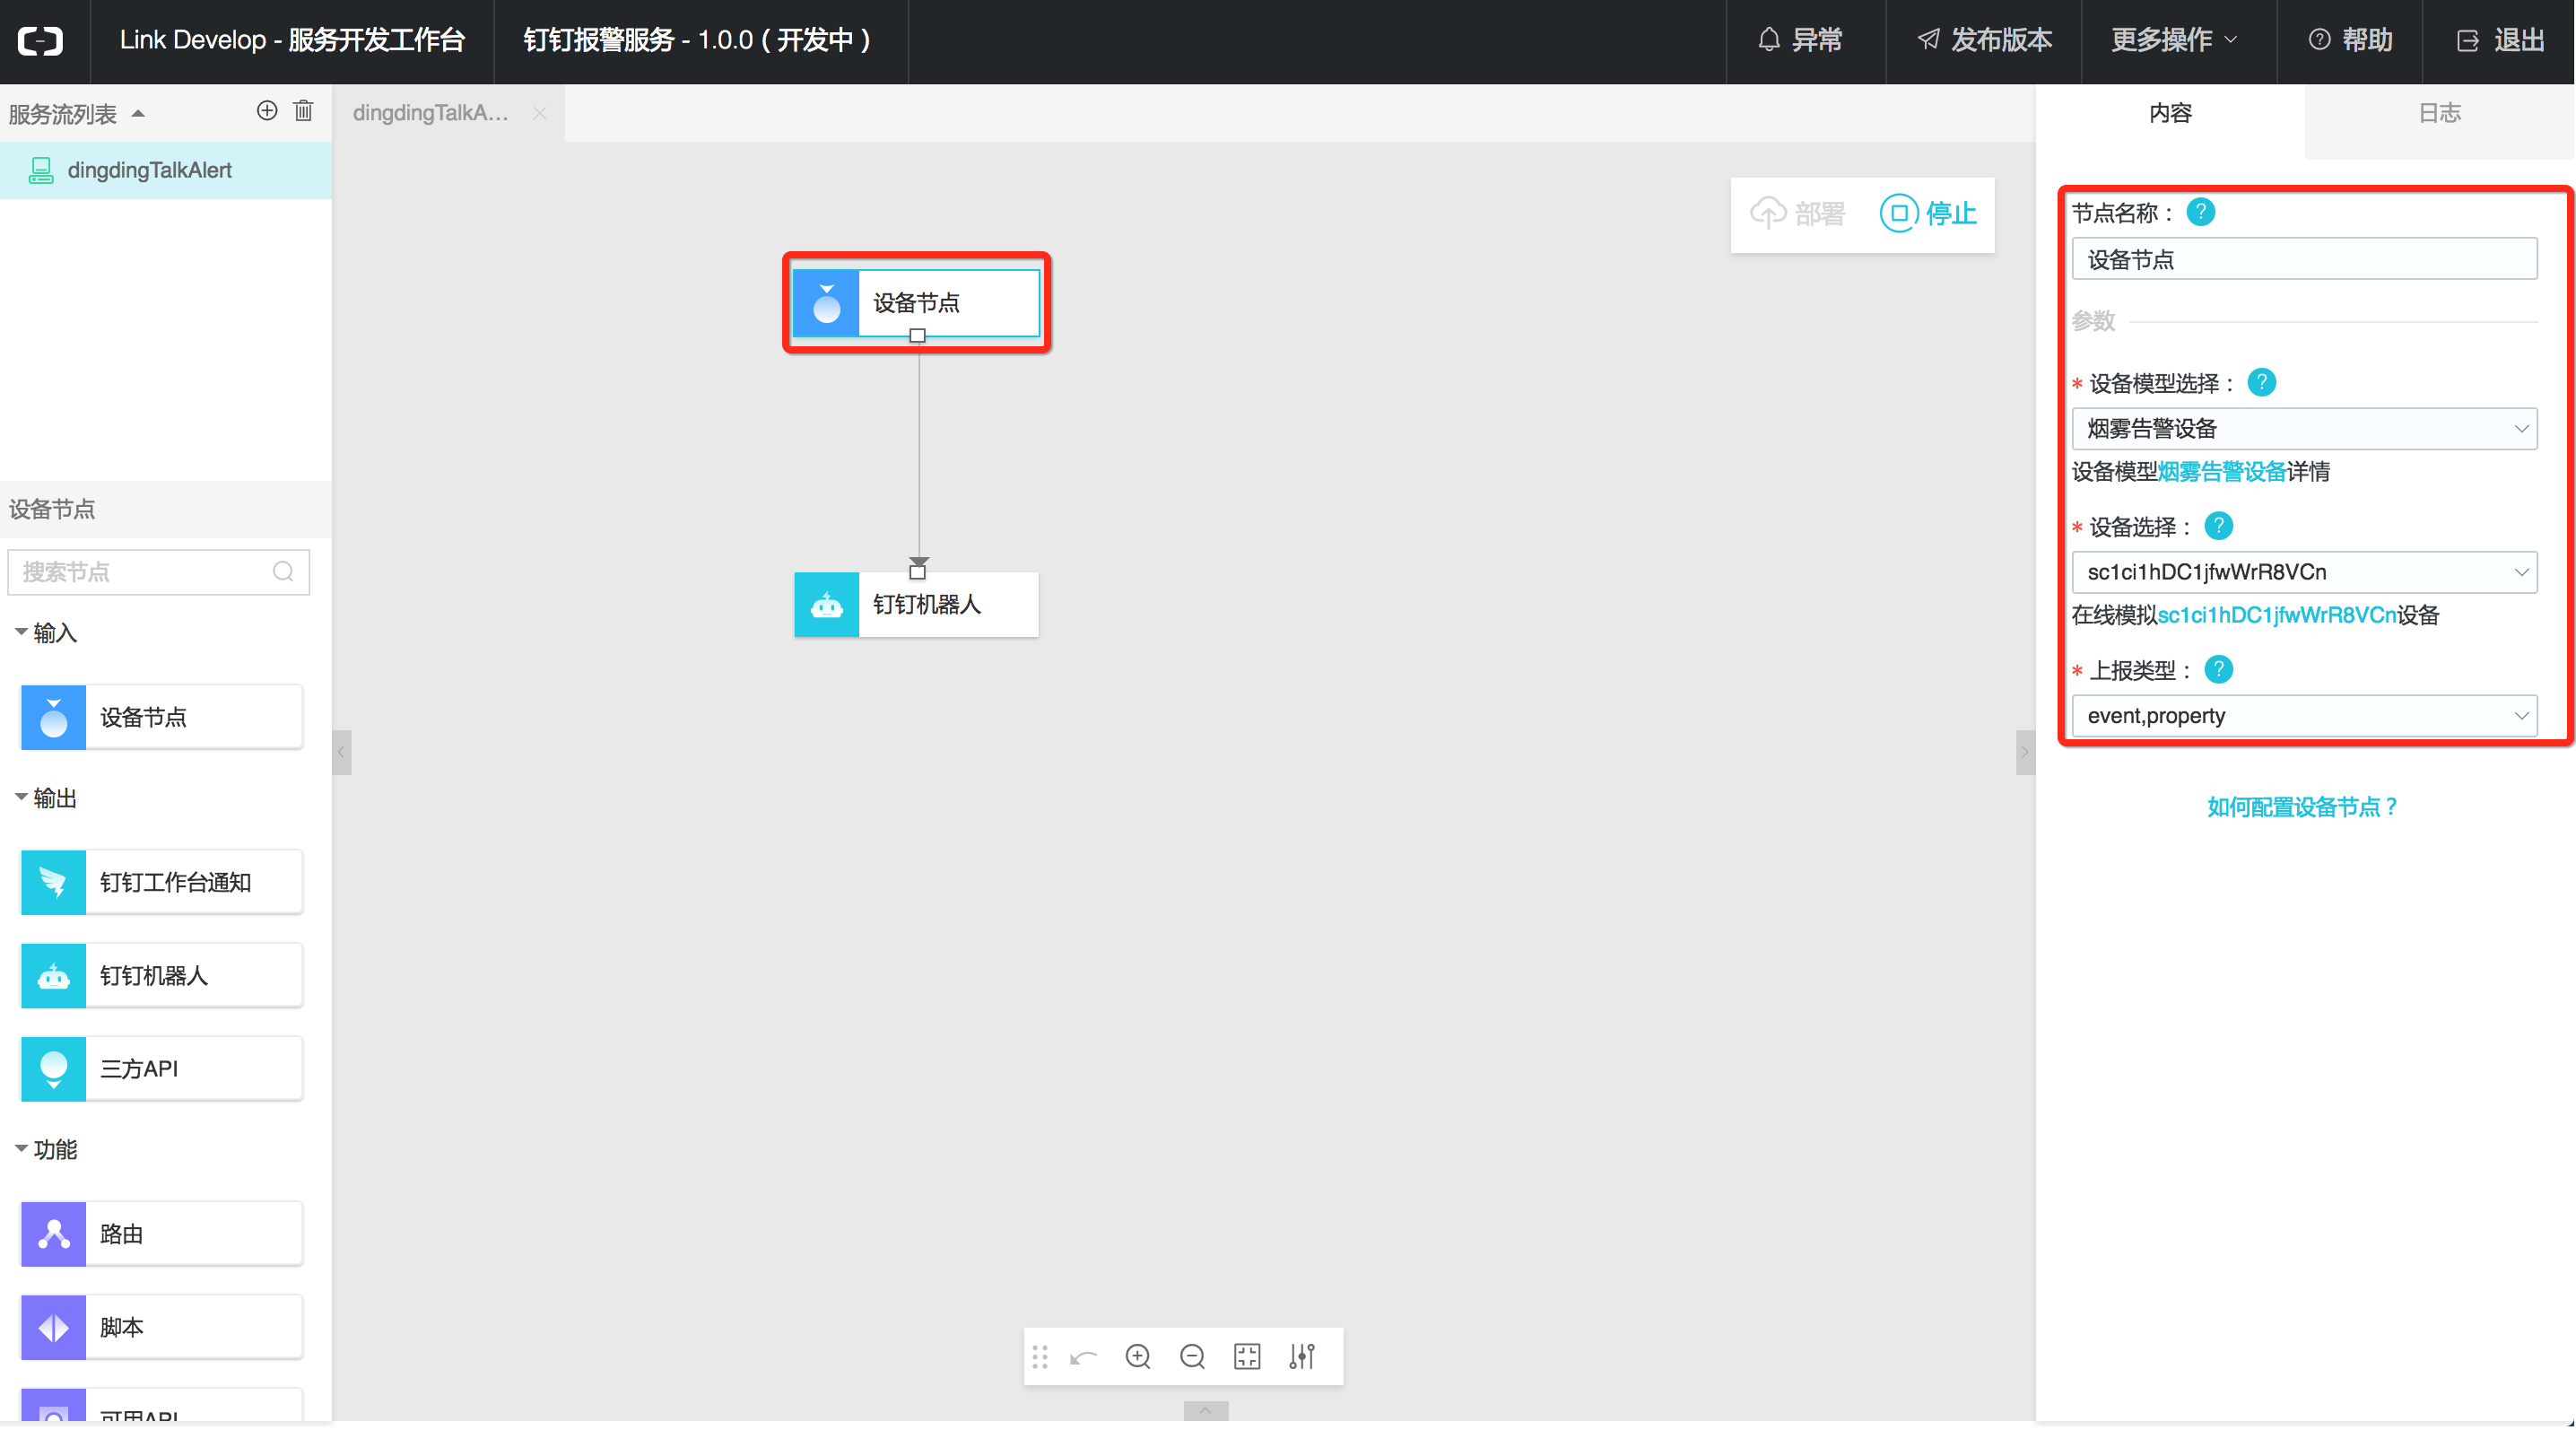This screenshot has height=1430, width=2576.
Task: Switch to the 内容 tab
Action: coord(2170,113)
